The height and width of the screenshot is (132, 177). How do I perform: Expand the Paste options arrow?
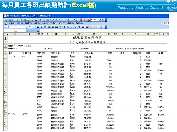pos(50,20)
